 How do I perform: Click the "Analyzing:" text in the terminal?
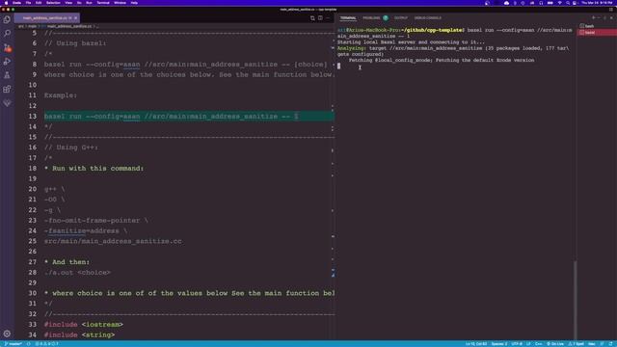[x=351, y=48]
